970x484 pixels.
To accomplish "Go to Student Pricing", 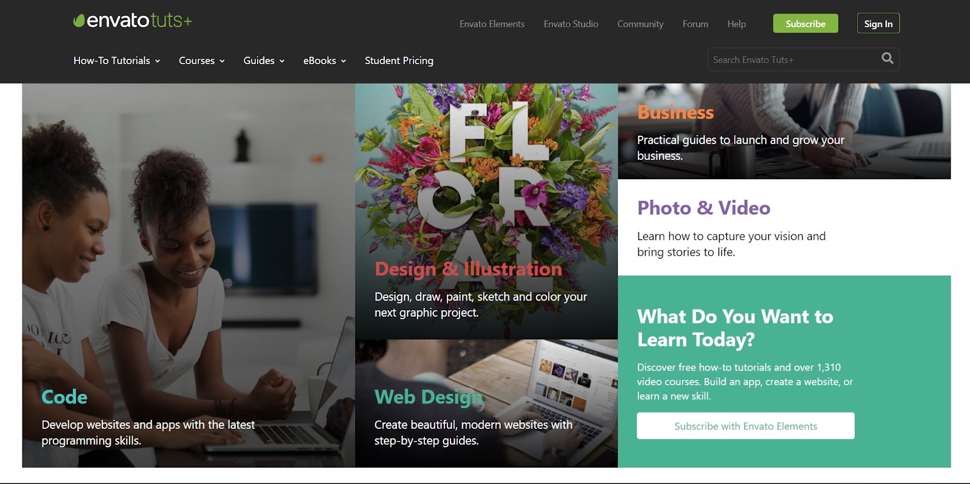I will 399,61.
